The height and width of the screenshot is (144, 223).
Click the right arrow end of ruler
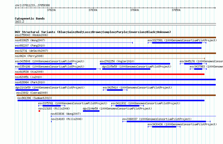coord(215,8)
